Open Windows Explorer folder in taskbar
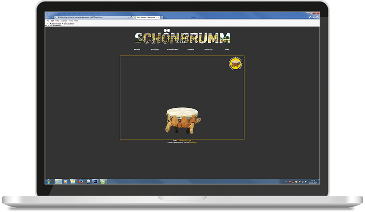This screenshot has height=212, width=365. 73,181
